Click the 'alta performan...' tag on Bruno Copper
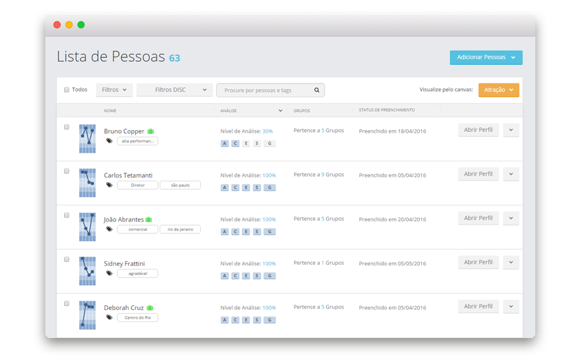This screenshot has width=580, height=360. 137,141
